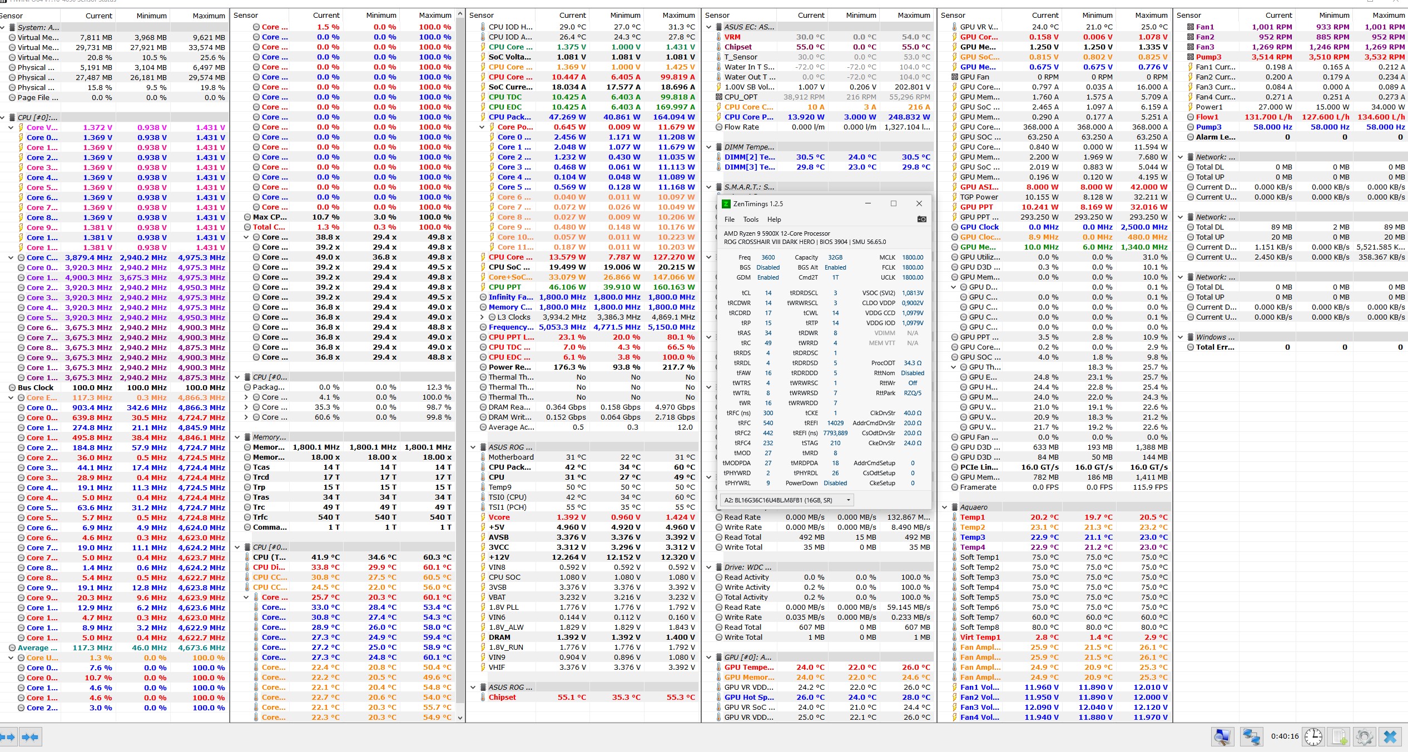The width and height of the screenshot is (1408, 752).
Task: Close sensors with the blue X icon
Action: (x=1390, y=737)
